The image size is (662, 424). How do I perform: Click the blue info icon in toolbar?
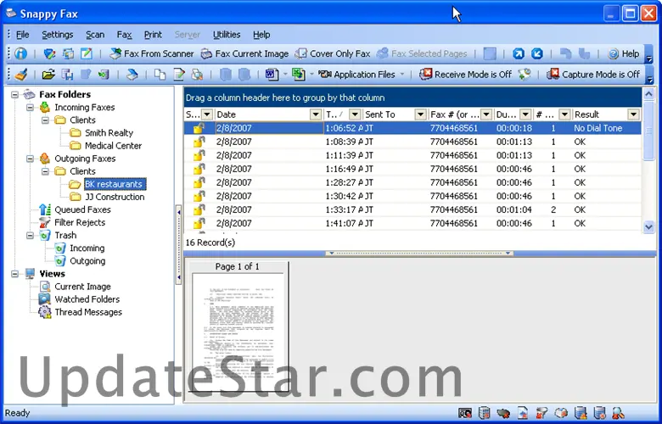[x=21, y=53]
